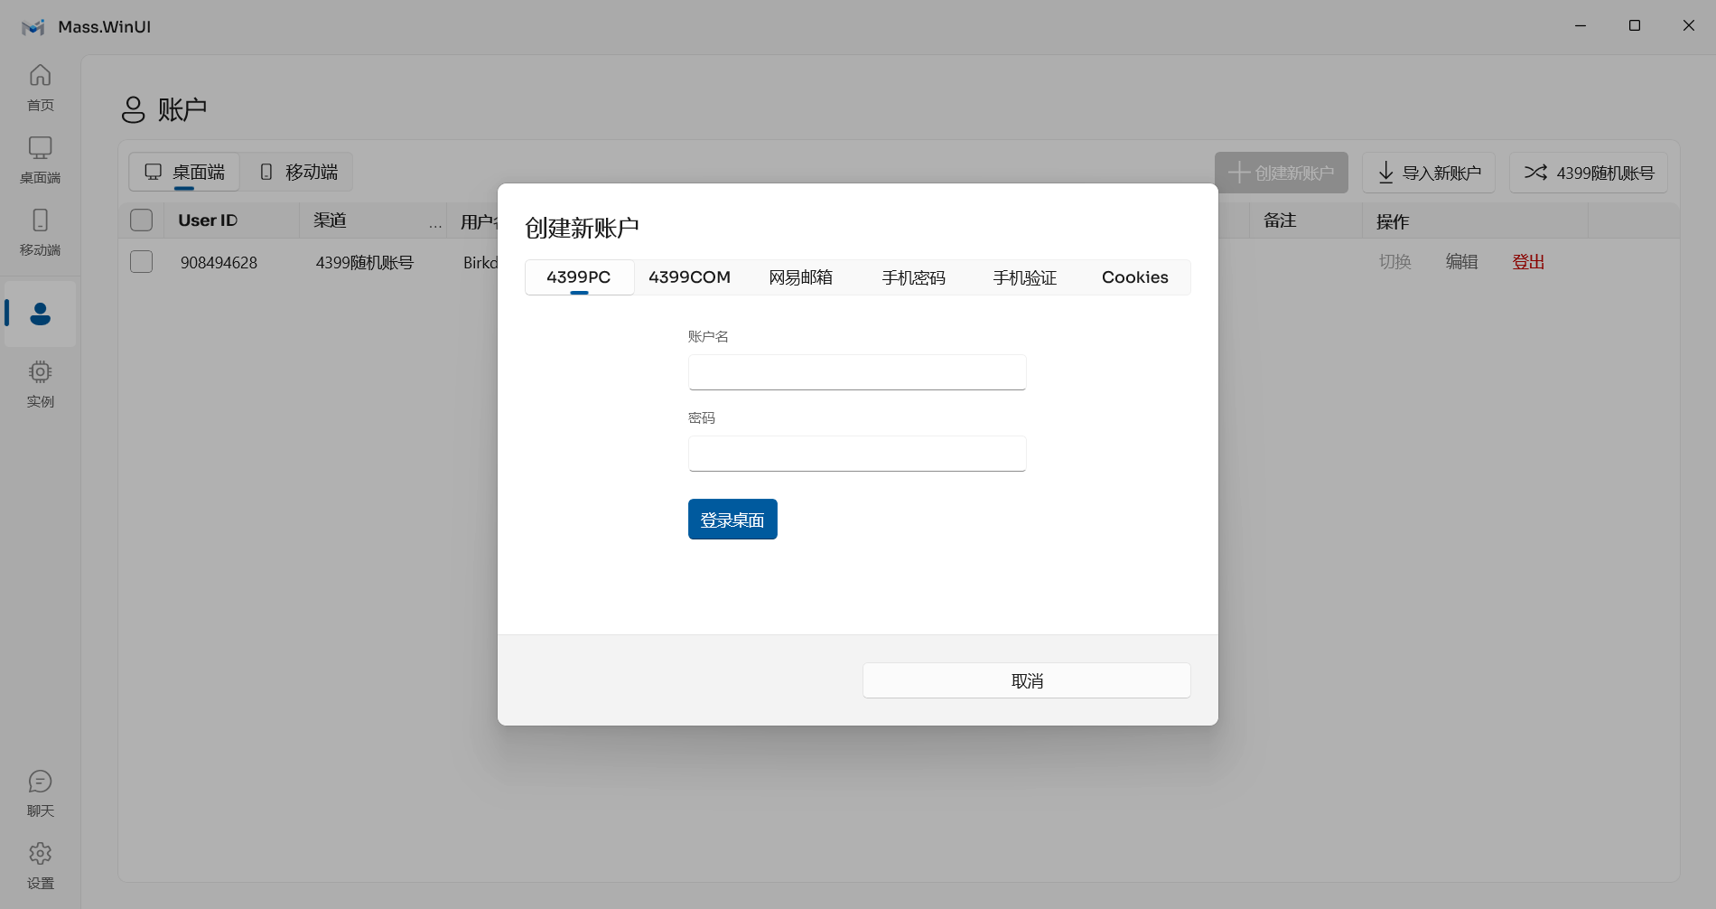The height and width of the screenshot is (909, 1716).
Task: Toggle the select-all checkbox in table header
Action: (x=142, y=220)
